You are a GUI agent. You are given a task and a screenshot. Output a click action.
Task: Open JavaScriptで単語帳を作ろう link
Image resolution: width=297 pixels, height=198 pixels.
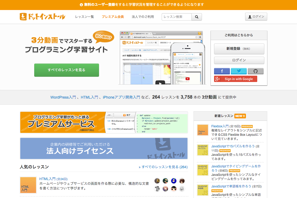(231, 186)
